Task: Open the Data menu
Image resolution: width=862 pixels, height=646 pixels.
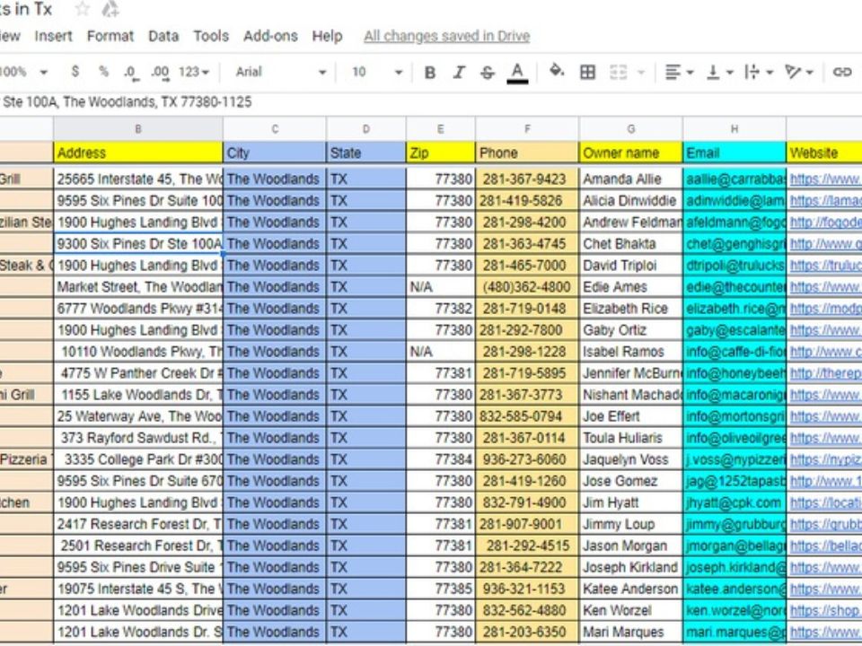Action: (x=163, y=36)
